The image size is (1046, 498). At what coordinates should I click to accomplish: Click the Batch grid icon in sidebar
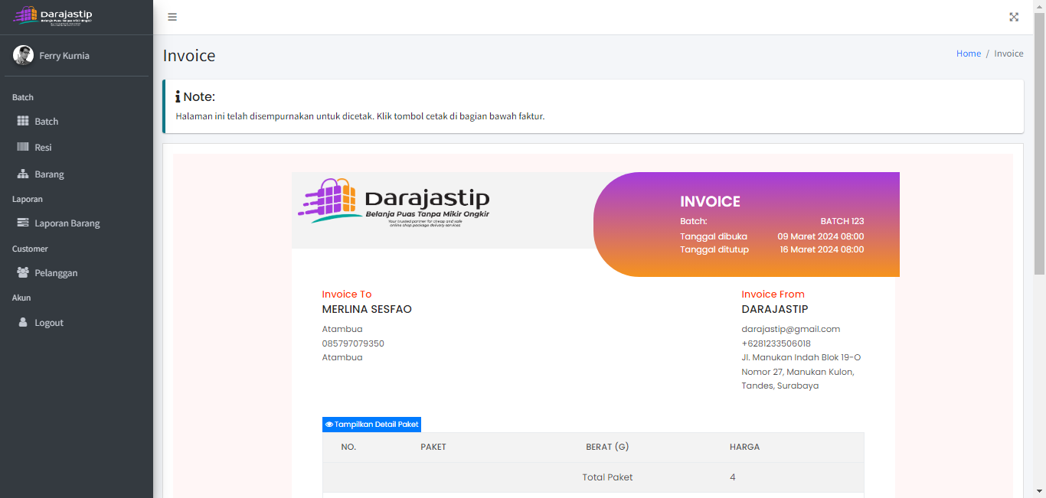pos(23,122)
